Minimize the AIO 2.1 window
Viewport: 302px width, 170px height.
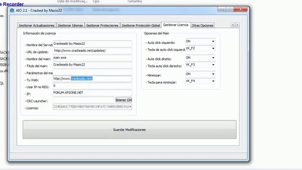[x=222, y=9]
